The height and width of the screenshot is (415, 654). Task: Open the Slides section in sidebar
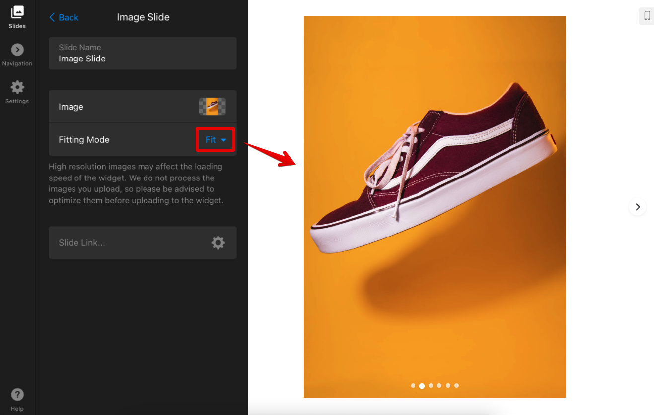(x=17, y=17)
